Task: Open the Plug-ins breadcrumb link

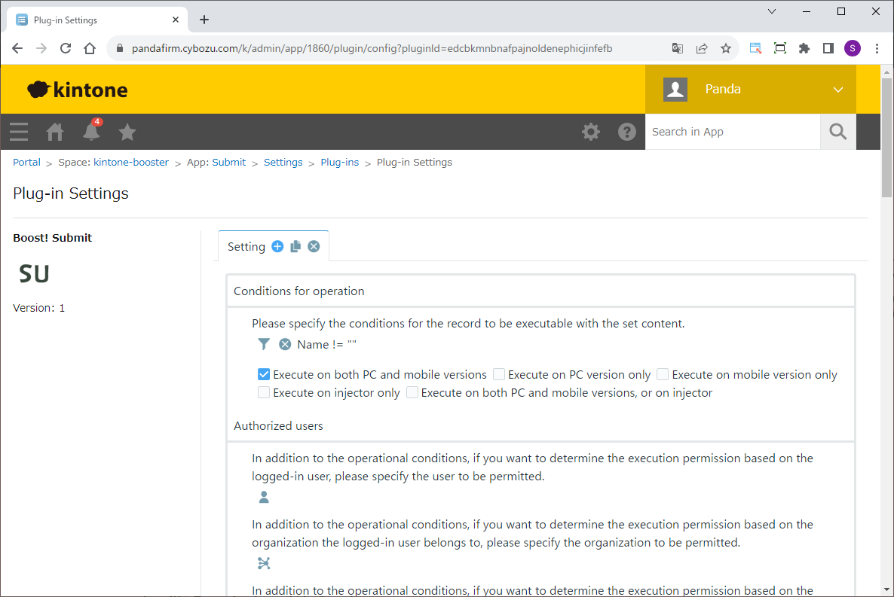Action: [x=339, y=162]
